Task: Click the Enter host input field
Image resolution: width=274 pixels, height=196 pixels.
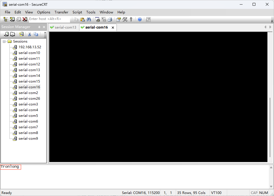Action: click(49, 19)
